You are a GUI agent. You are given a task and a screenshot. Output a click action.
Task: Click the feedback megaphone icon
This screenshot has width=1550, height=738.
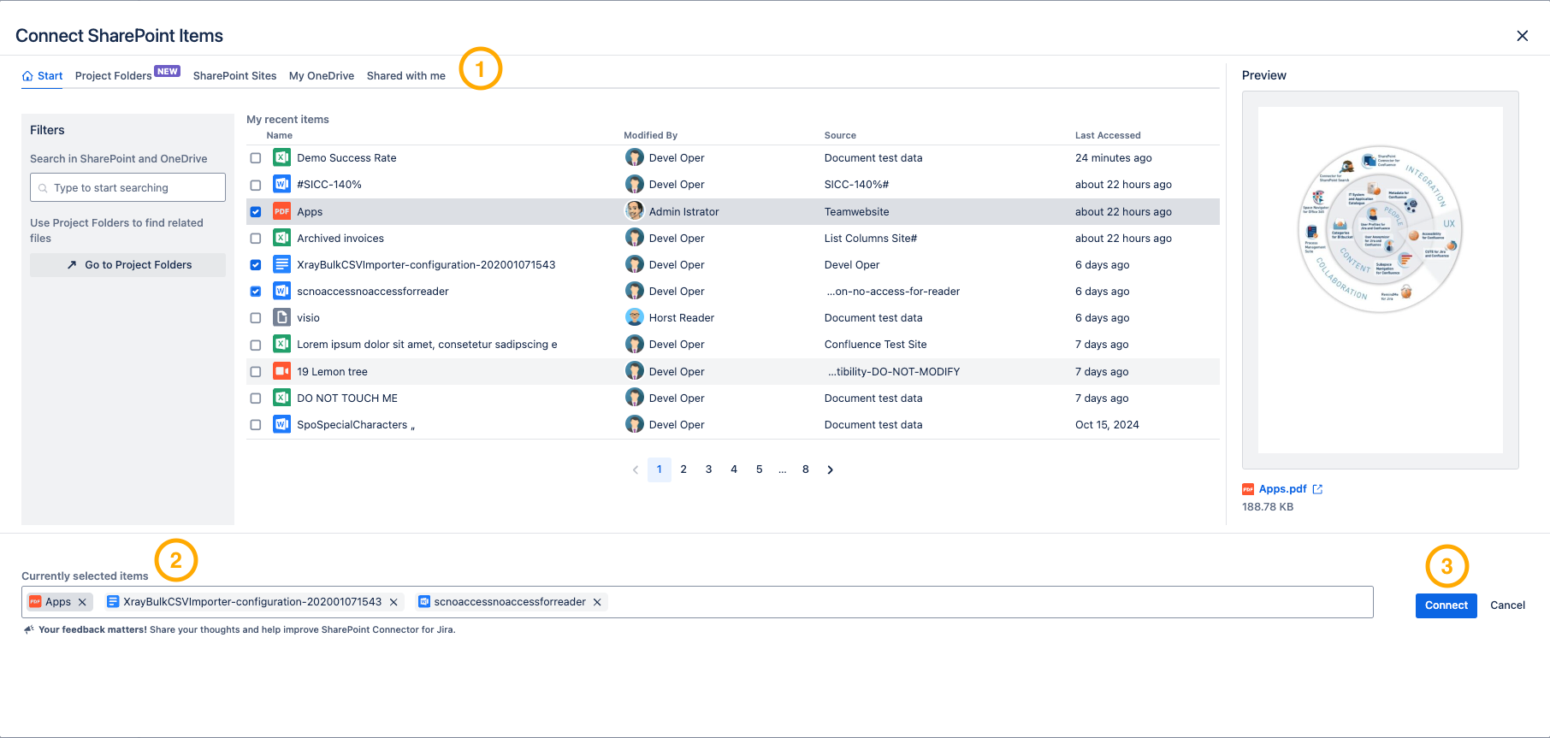point(28,629)
